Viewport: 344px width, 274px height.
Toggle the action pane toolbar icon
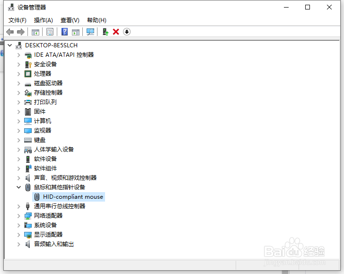coord(76,32)
